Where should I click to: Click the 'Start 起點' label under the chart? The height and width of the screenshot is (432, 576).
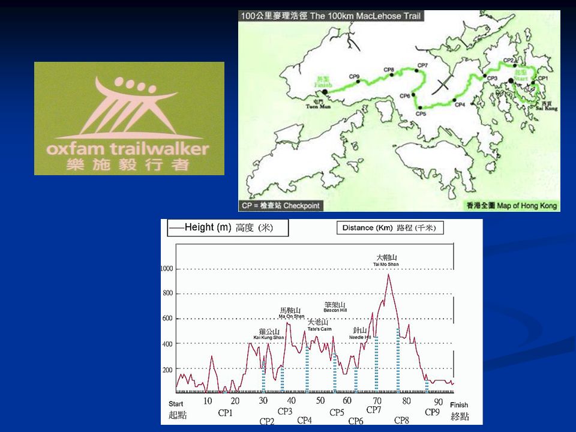click(178, 410)
